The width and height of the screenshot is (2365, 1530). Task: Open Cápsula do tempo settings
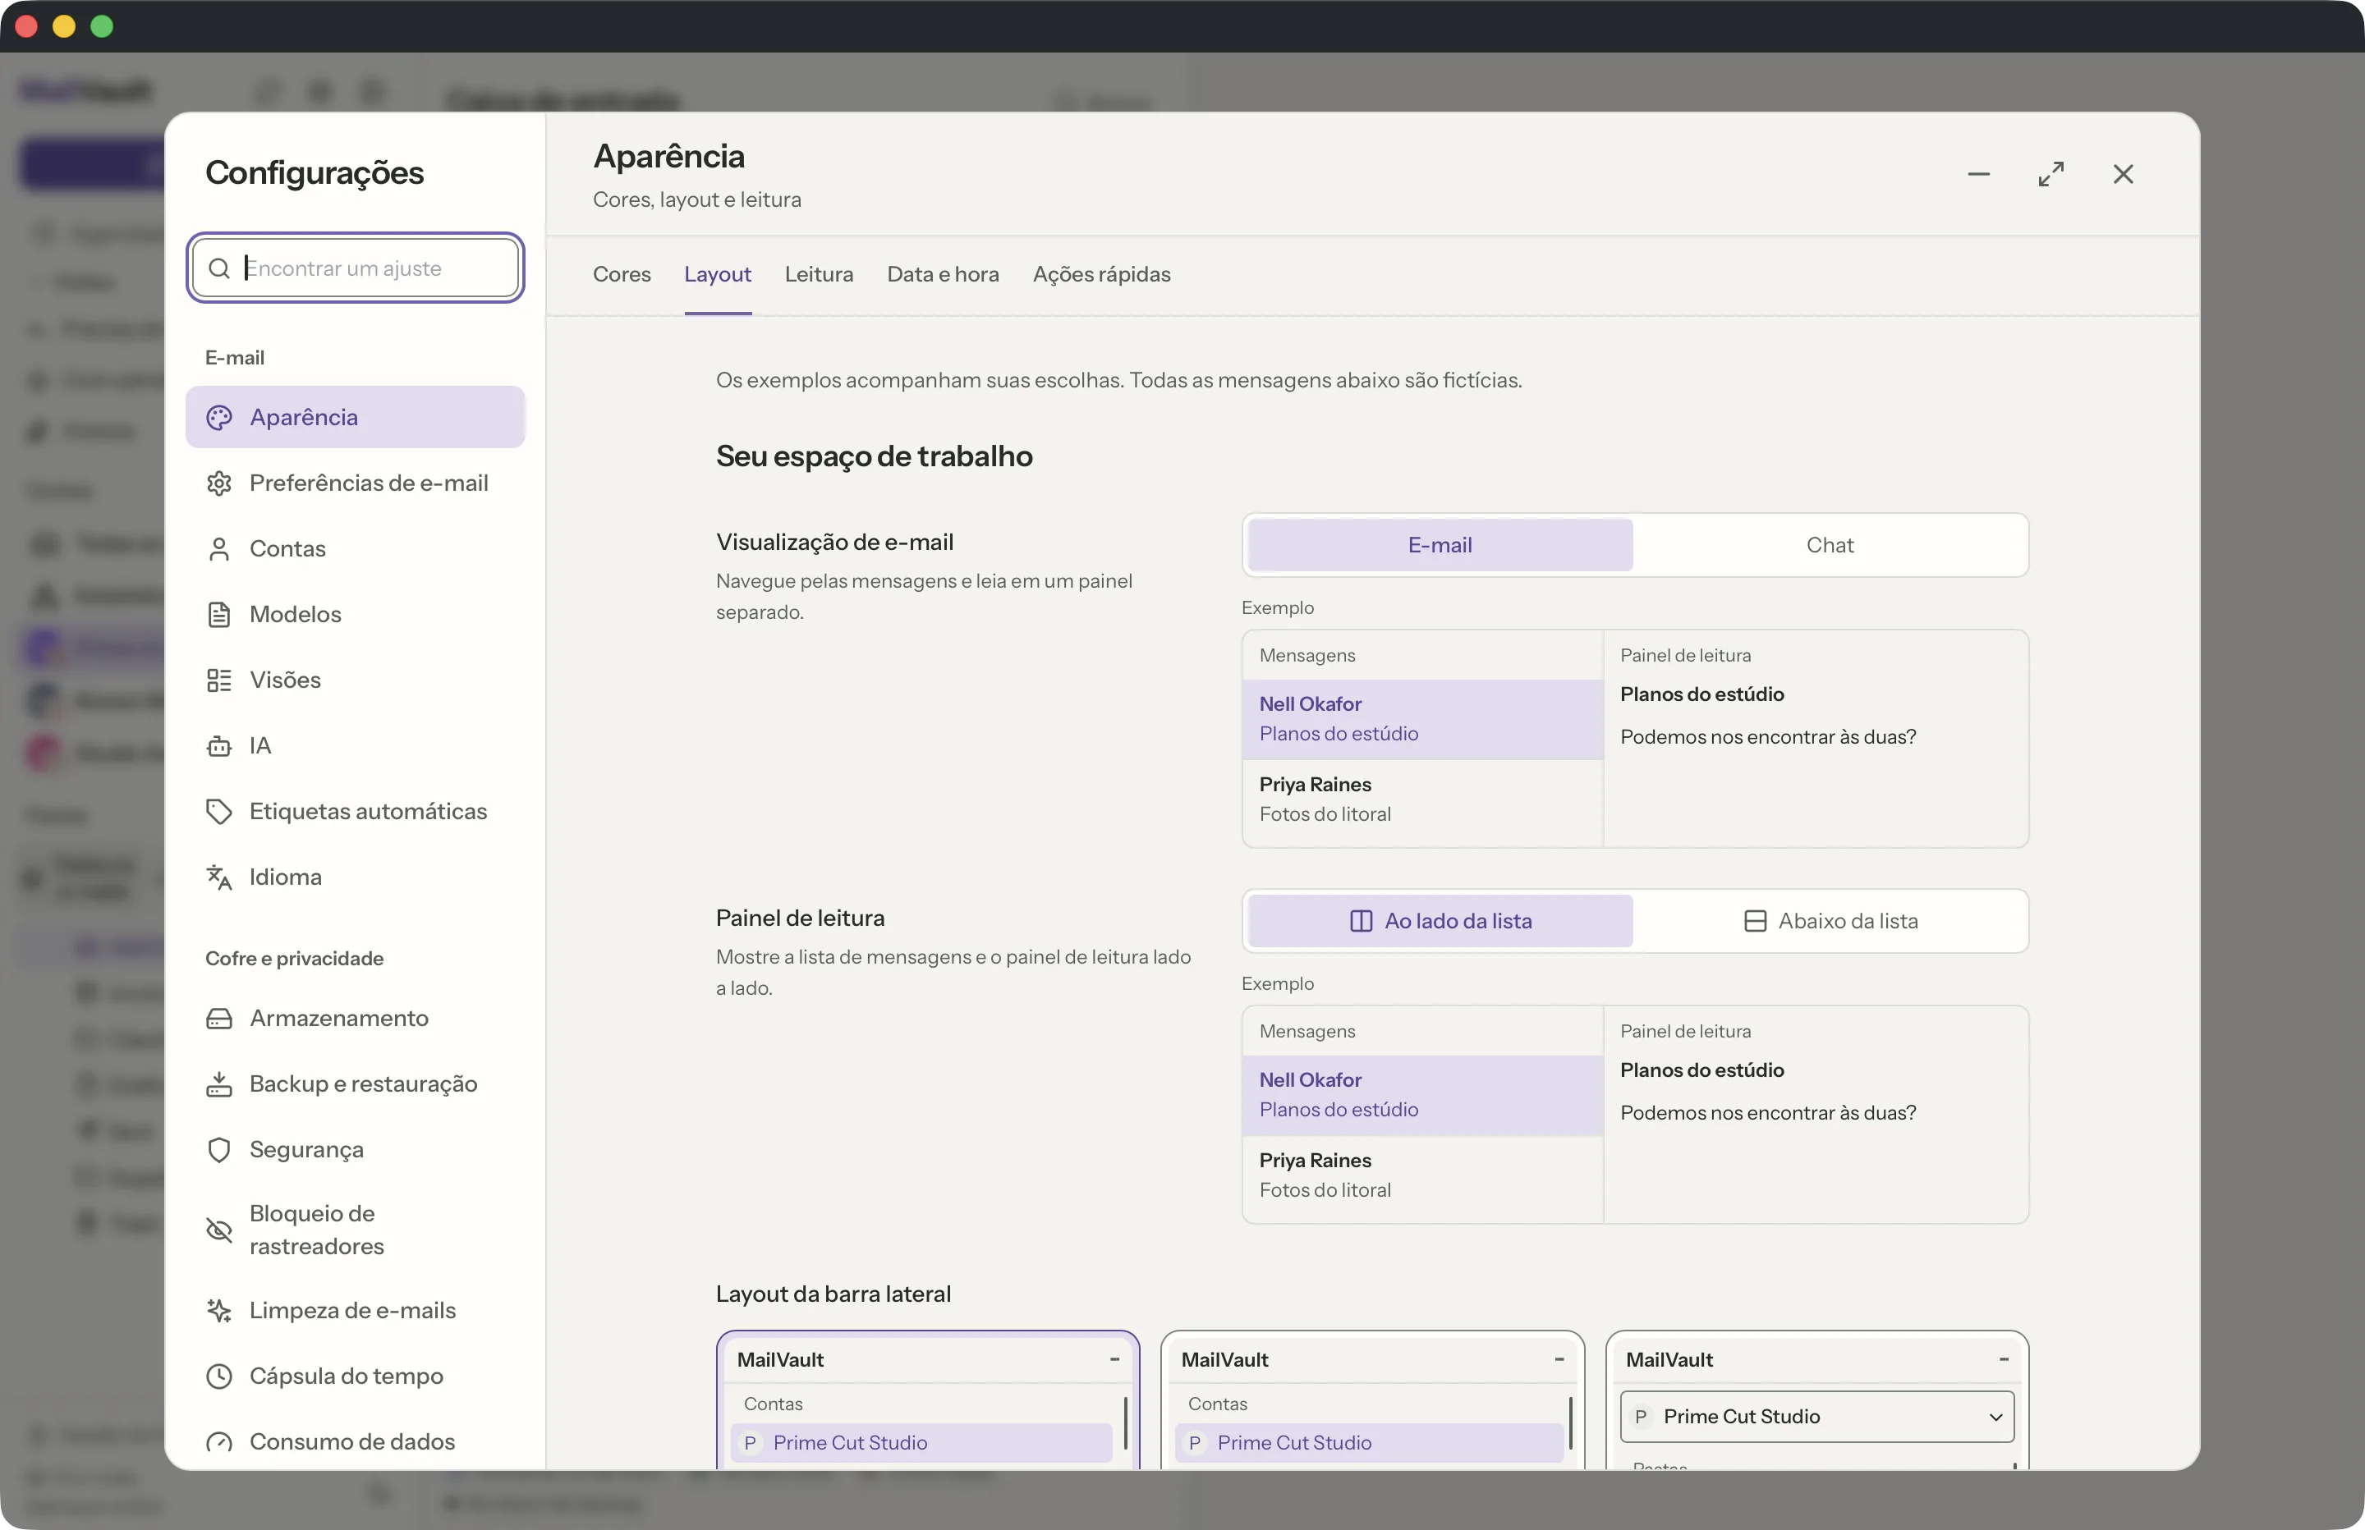click(356, 1376)
